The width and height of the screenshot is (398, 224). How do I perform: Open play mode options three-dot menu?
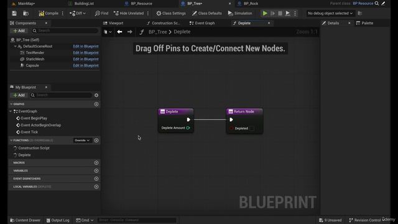tap(295, 13)
